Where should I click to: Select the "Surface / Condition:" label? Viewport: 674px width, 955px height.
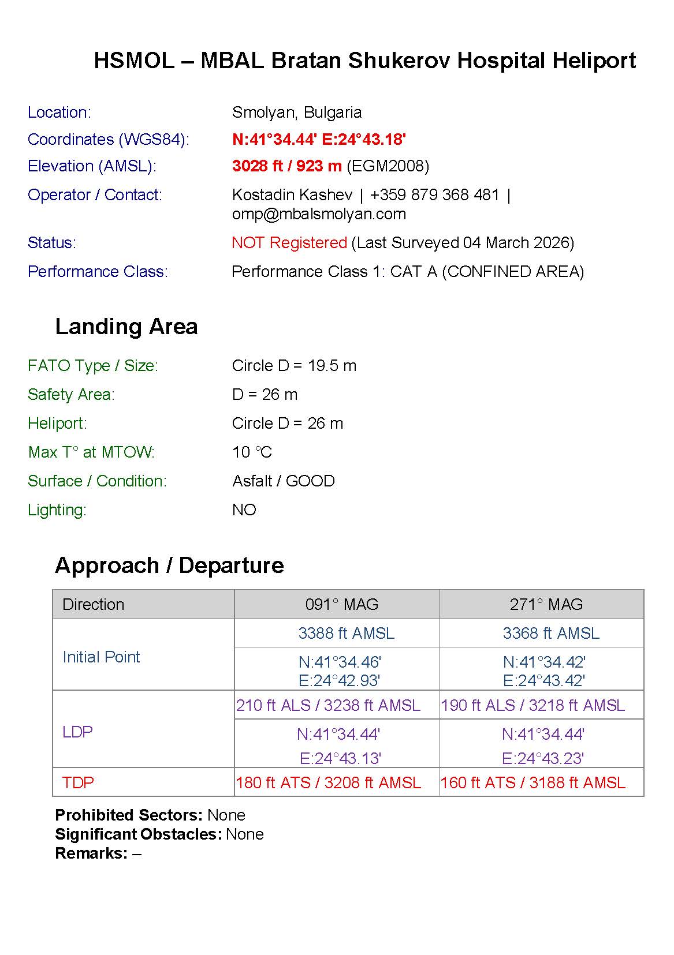click(97, 481)
